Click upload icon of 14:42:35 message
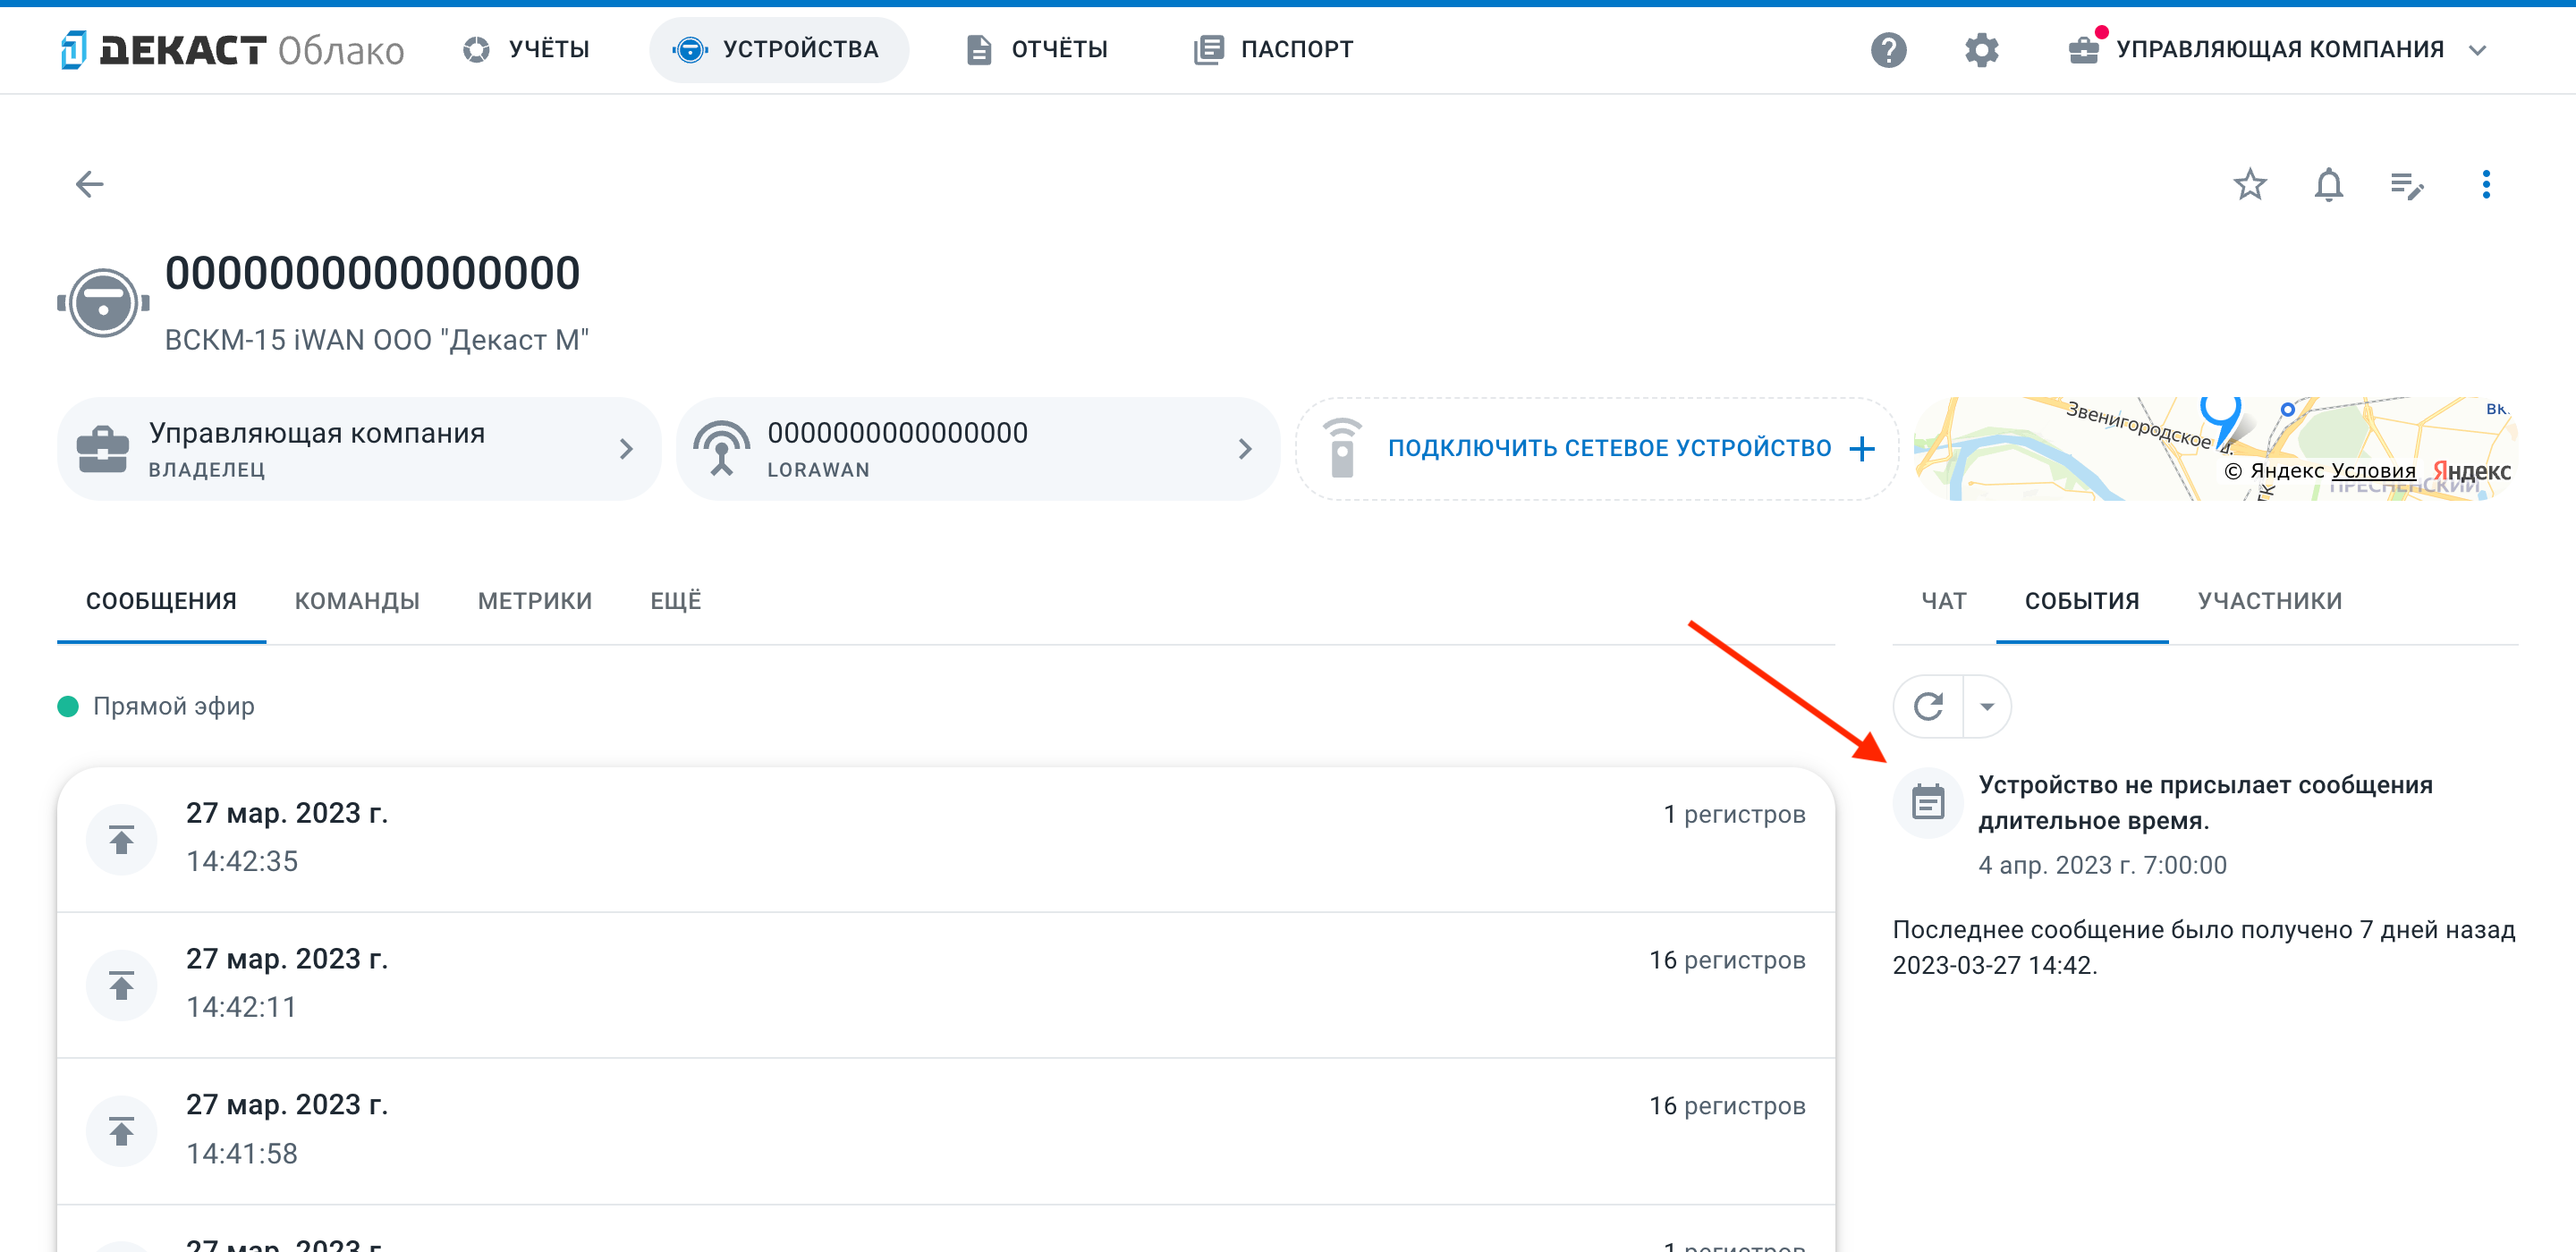The image size is (2576, 1252). (x=122, y=839)
